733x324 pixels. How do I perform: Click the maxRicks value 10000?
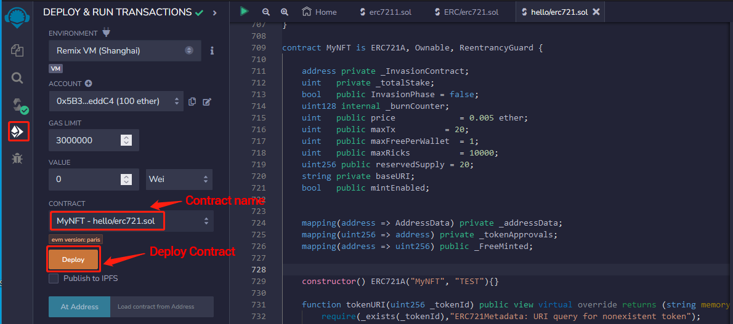[481, 152]
